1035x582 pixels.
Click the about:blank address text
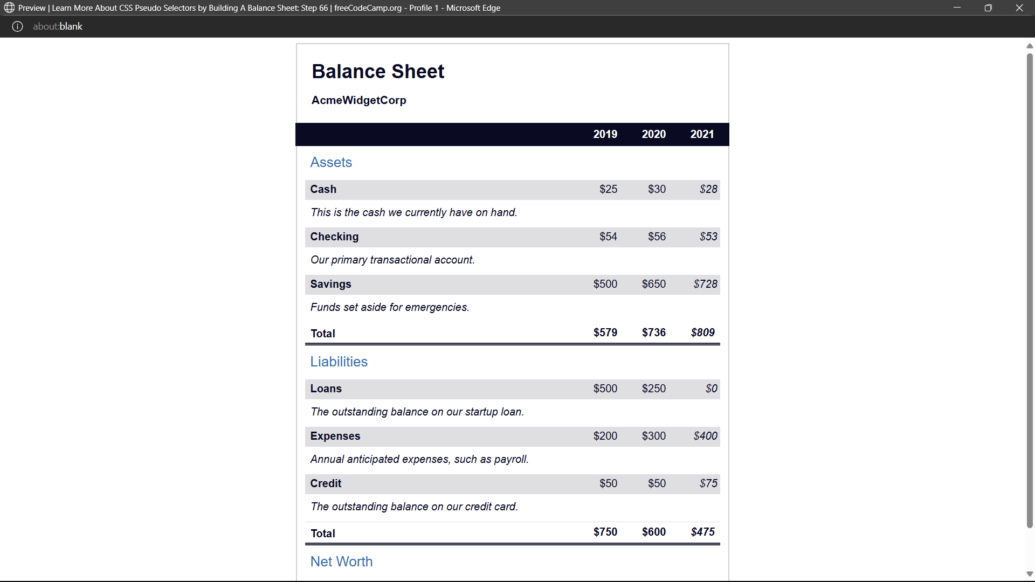pyautogui.click(x=58, y=26)
